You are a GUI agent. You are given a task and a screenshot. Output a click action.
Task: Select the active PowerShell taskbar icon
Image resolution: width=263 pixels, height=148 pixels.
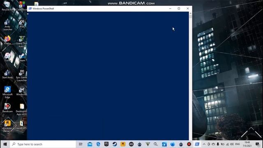[x=197, y=144]
